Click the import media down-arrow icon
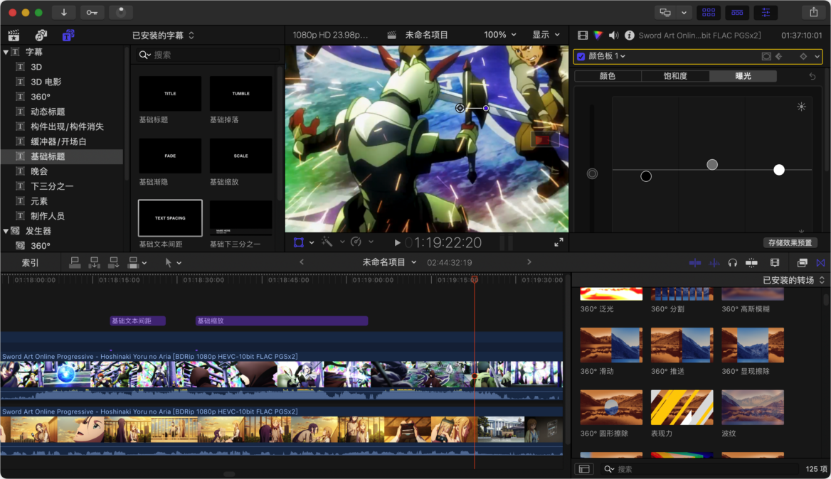The height and width of the screenshot is (479, 831). point(63,12)
